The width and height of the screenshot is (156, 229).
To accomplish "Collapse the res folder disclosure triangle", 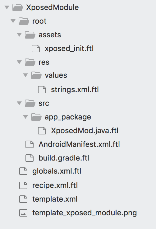I will [x=19, y=62].
